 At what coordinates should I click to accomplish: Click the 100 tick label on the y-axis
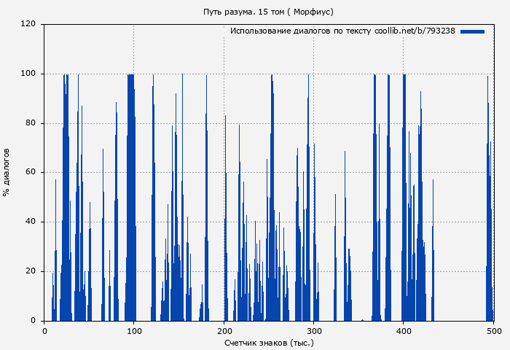28,74
